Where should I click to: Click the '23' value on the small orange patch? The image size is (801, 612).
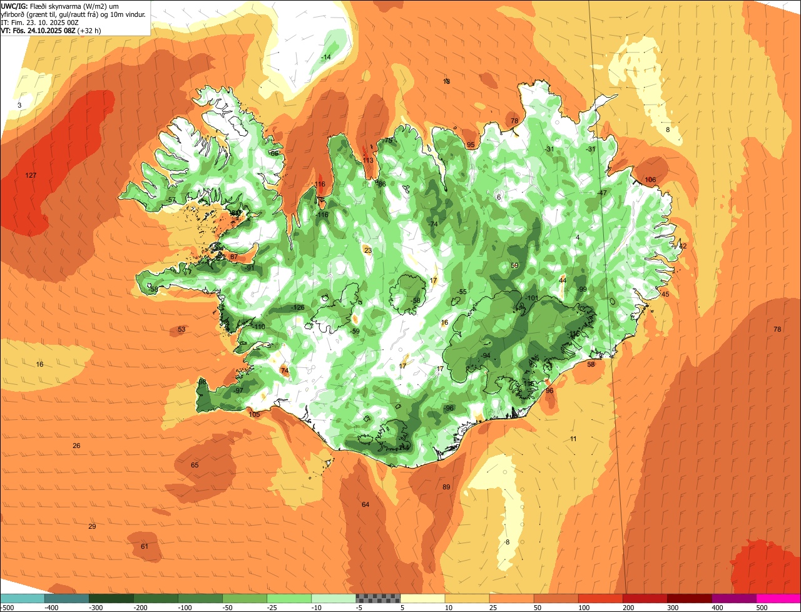[x=368, y=250]
